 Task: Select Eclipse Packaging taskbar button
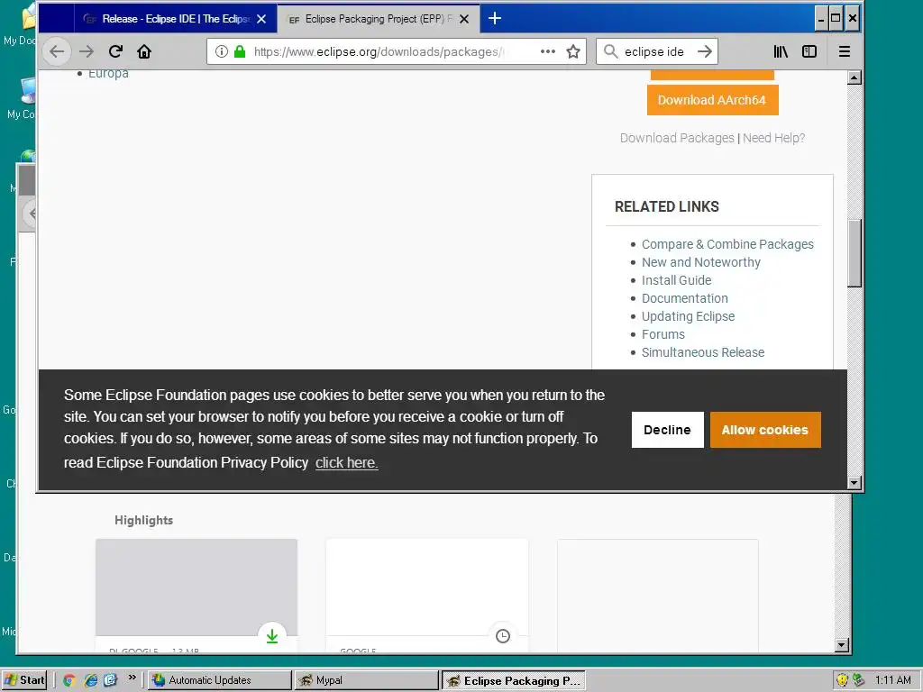pos(514,680)
